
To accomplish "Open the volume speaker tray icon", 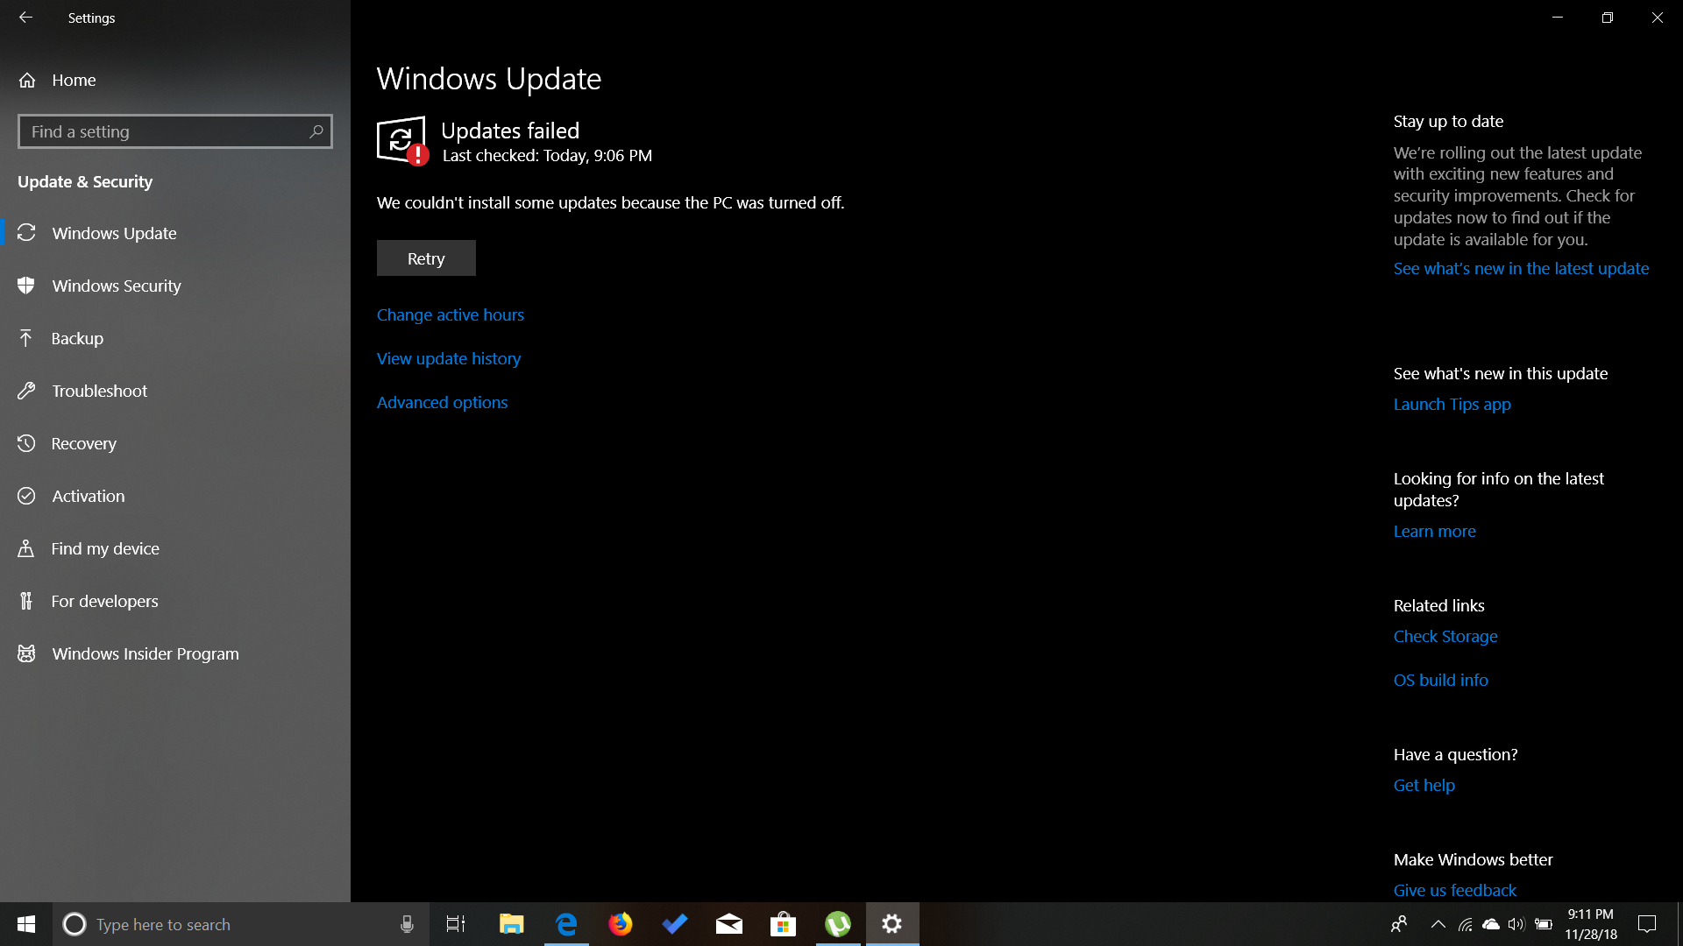I will tap(1516, 924).
